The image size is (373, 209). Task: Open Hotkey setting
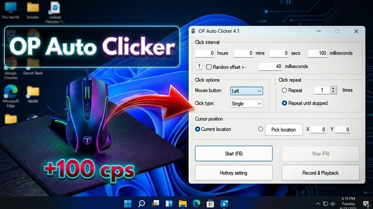(234, 173)
